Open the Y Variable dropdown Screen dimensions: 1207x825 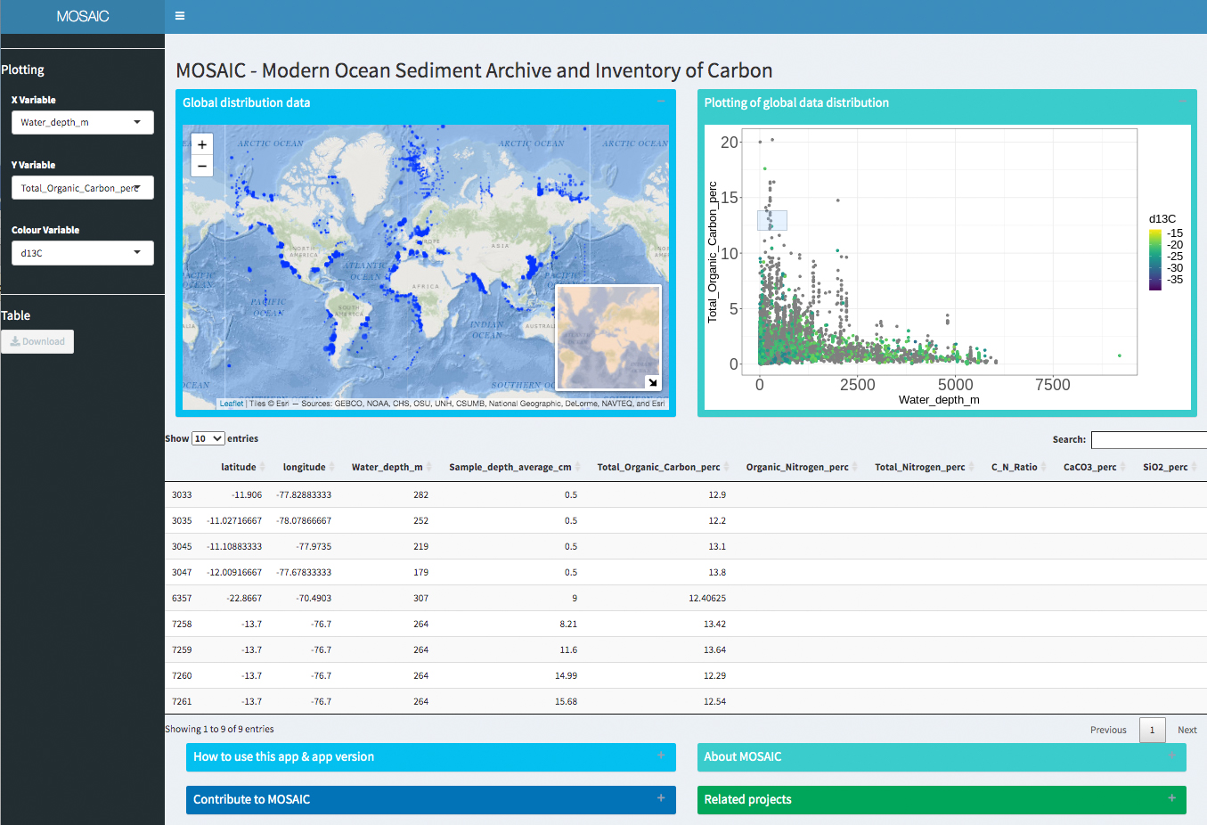click(x=82, y=188)
